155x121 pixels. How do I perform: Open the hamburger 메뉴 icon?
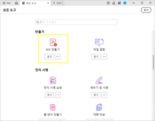click(x=4, y=3)
